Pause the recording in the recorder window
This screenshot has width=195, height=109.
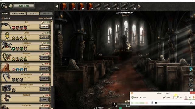pyautogui.click(x=135, y=97)
